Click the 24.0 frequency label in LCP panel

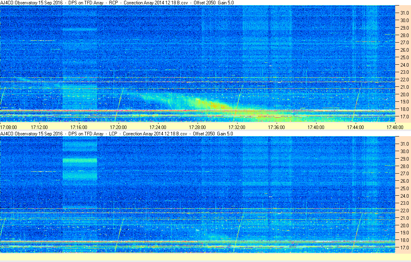pyautogui.click(x=404, y=196)
